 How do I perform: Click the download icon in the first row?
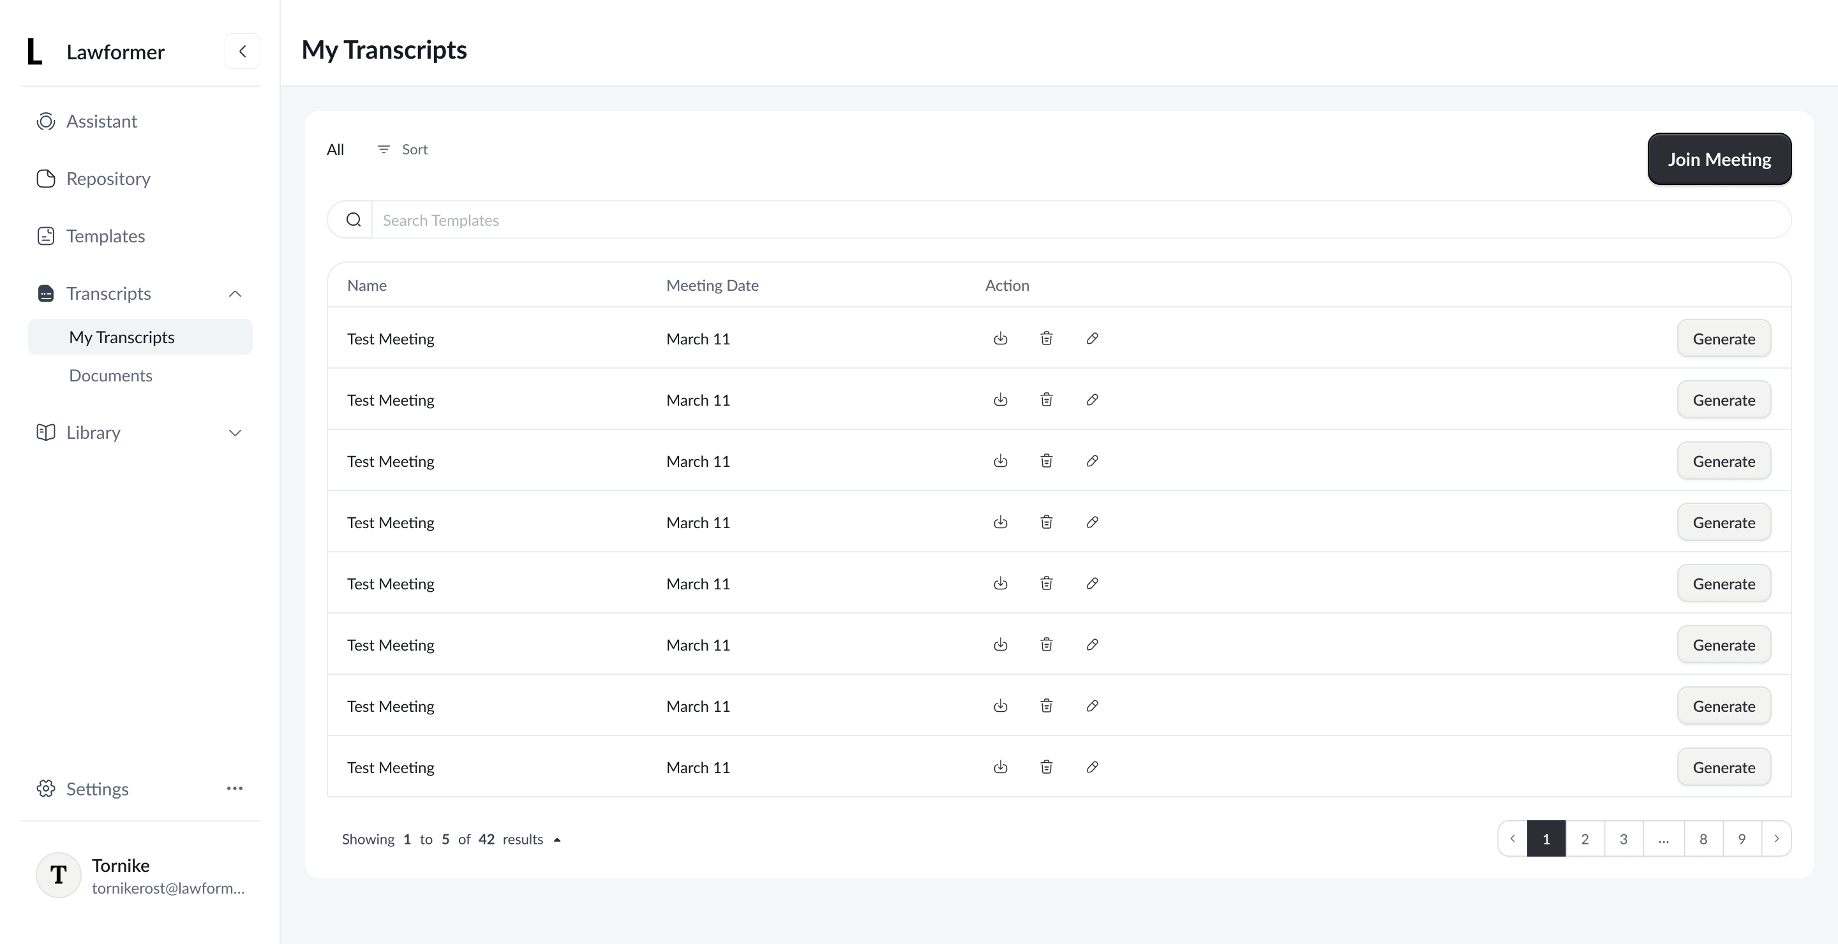[1000, 338]
